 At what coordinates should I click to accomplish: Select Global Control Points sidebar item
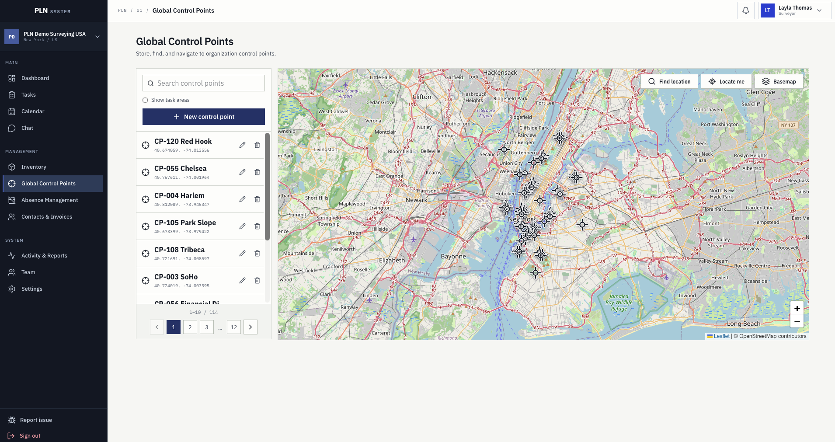point(52,184)
